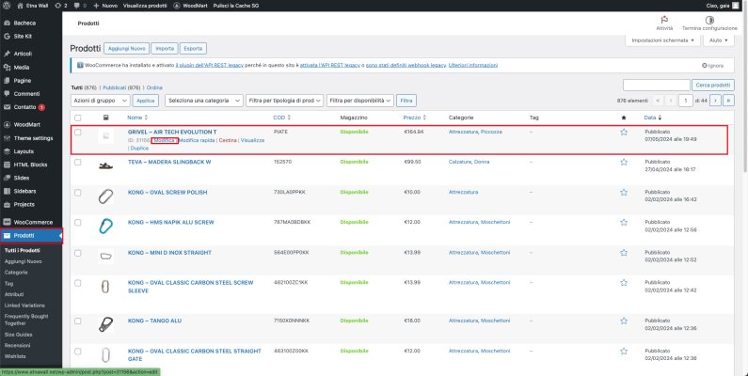Screen dimensions: 748x376
Task: Open the KONG OVAL SCREW POLISH carabiner thumbnail
Action: coord(105,196)
